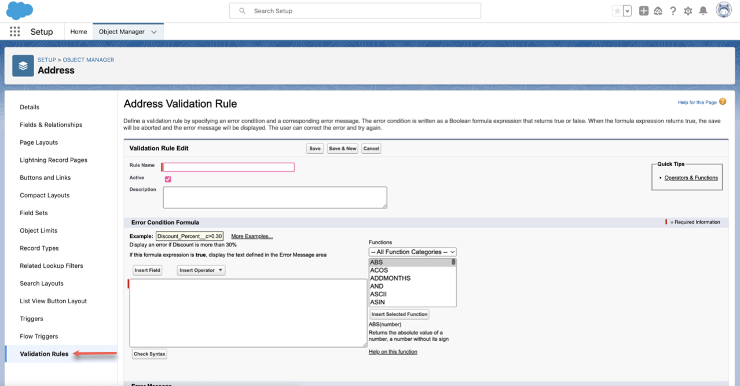Open Fields & Relationships in sidebar

51,125
